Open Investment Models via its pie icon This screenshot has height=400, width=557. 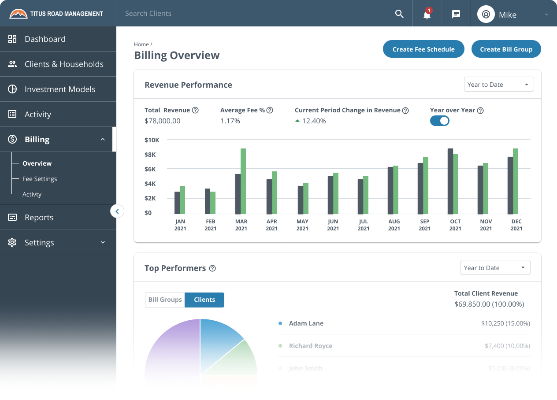[12, 89]
